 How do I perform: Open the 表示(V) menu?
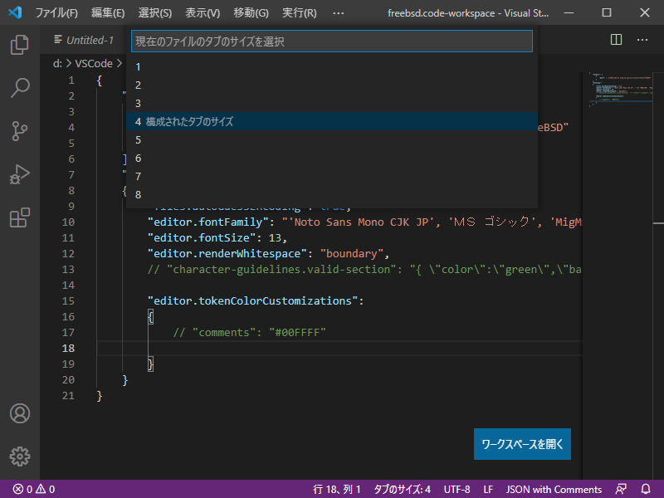(x=203, y=13)
